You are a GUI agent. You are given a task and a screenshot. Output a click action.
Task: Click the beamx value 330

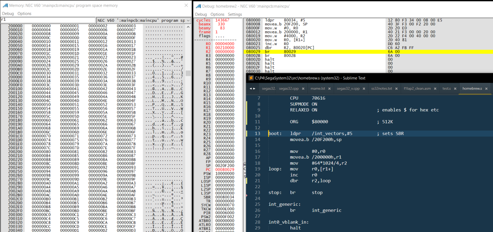221,24
